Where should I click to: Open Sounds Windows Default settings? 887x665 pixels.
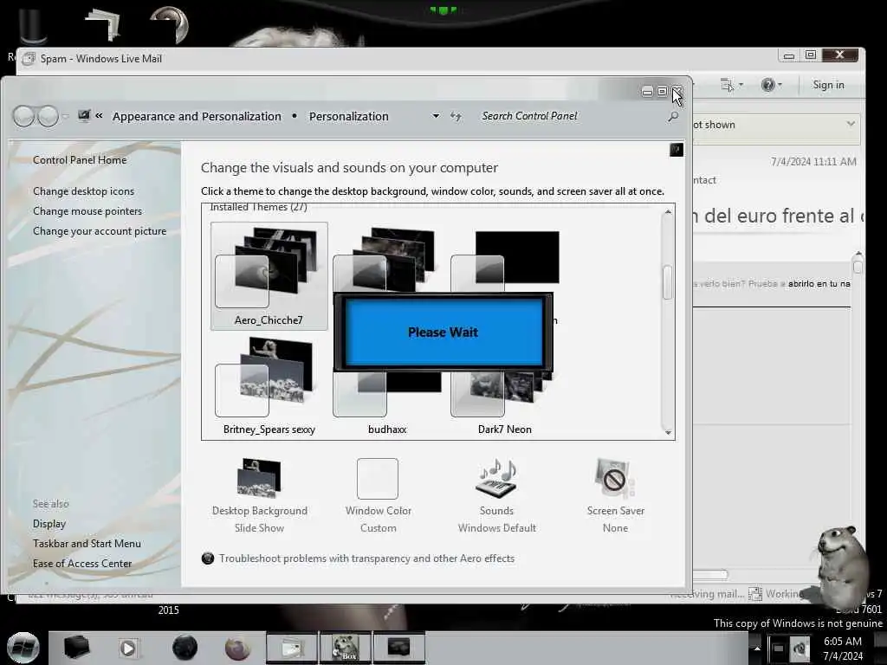[496, 496]
